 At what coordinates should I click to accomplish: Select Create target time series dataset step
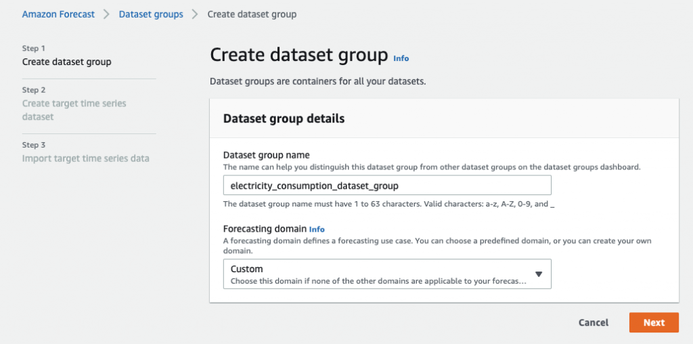click(74, 110)
